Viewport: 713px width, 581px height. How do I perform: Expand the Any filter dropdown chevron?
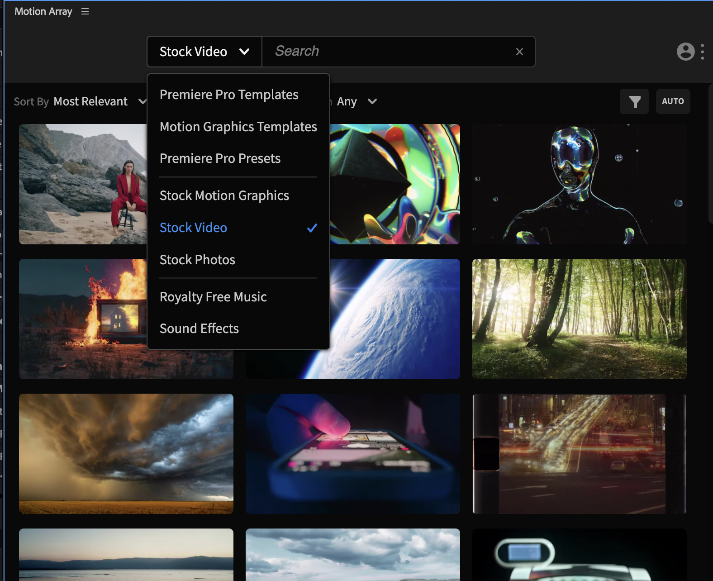[372, 101]
